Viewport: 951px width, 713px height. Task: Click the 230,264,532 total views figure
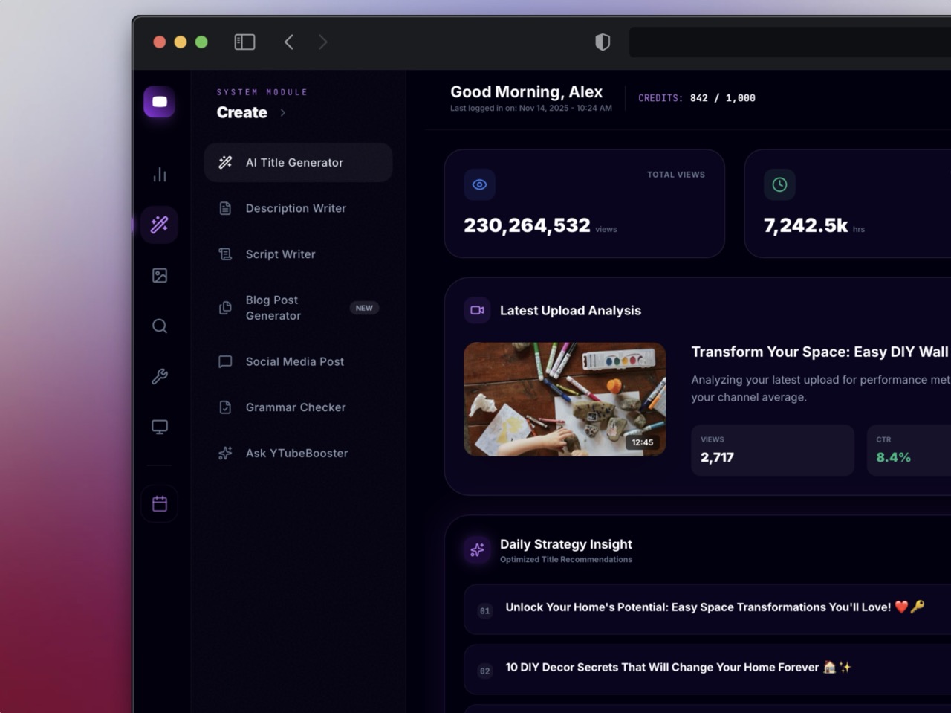pos(527,225)
